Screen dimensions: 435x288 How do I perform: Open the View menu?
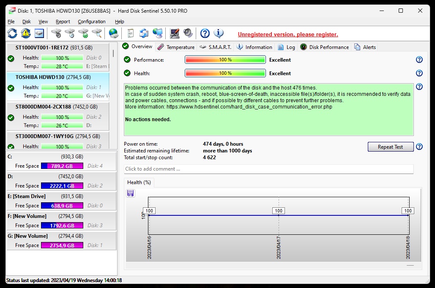point(43,22)
